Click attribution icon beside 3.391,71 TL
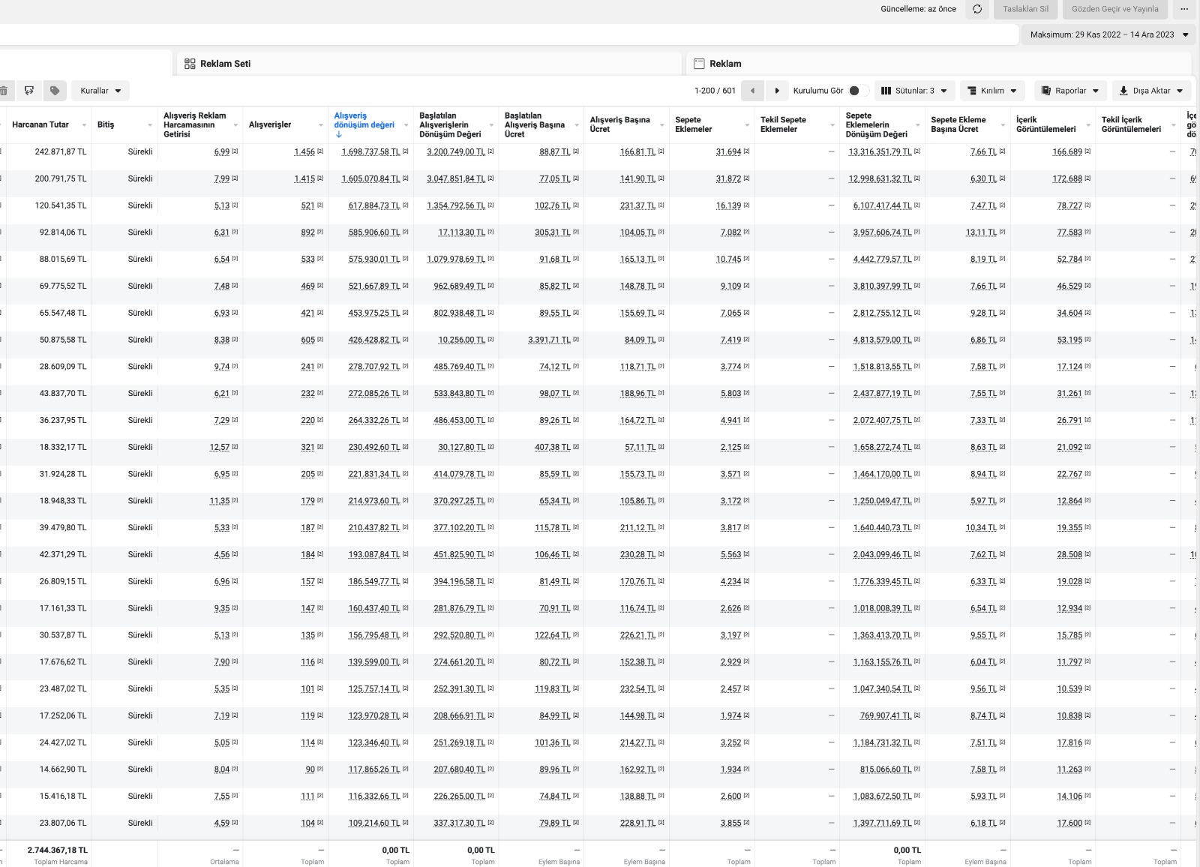 pos(576,340)
